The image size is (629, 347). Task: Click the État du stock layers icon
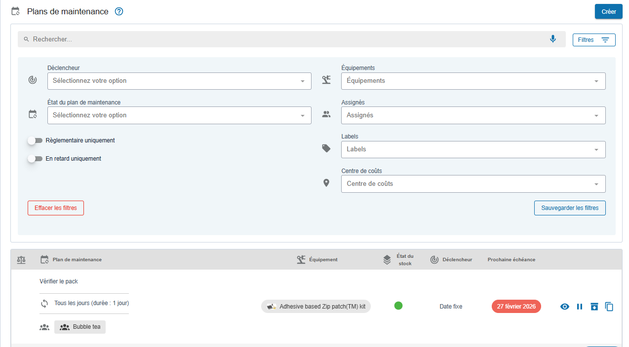point(388,260)
